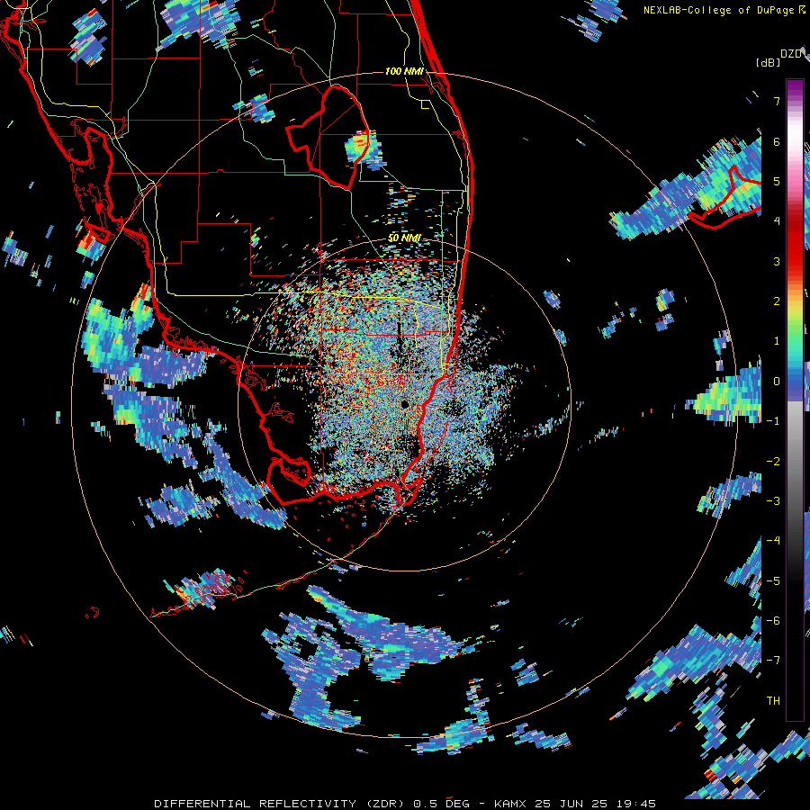The image size is (810, 810).
Task: Click the -7 value on the color scale
Action: (x=773, y=661)
